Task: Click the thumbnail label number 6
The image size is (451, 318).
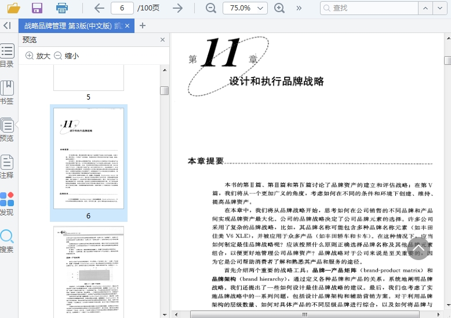Action: click(x=88, y=215)
